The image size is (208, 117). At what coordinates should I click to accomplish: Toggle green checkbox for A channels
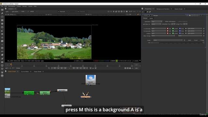pos(173,29)
